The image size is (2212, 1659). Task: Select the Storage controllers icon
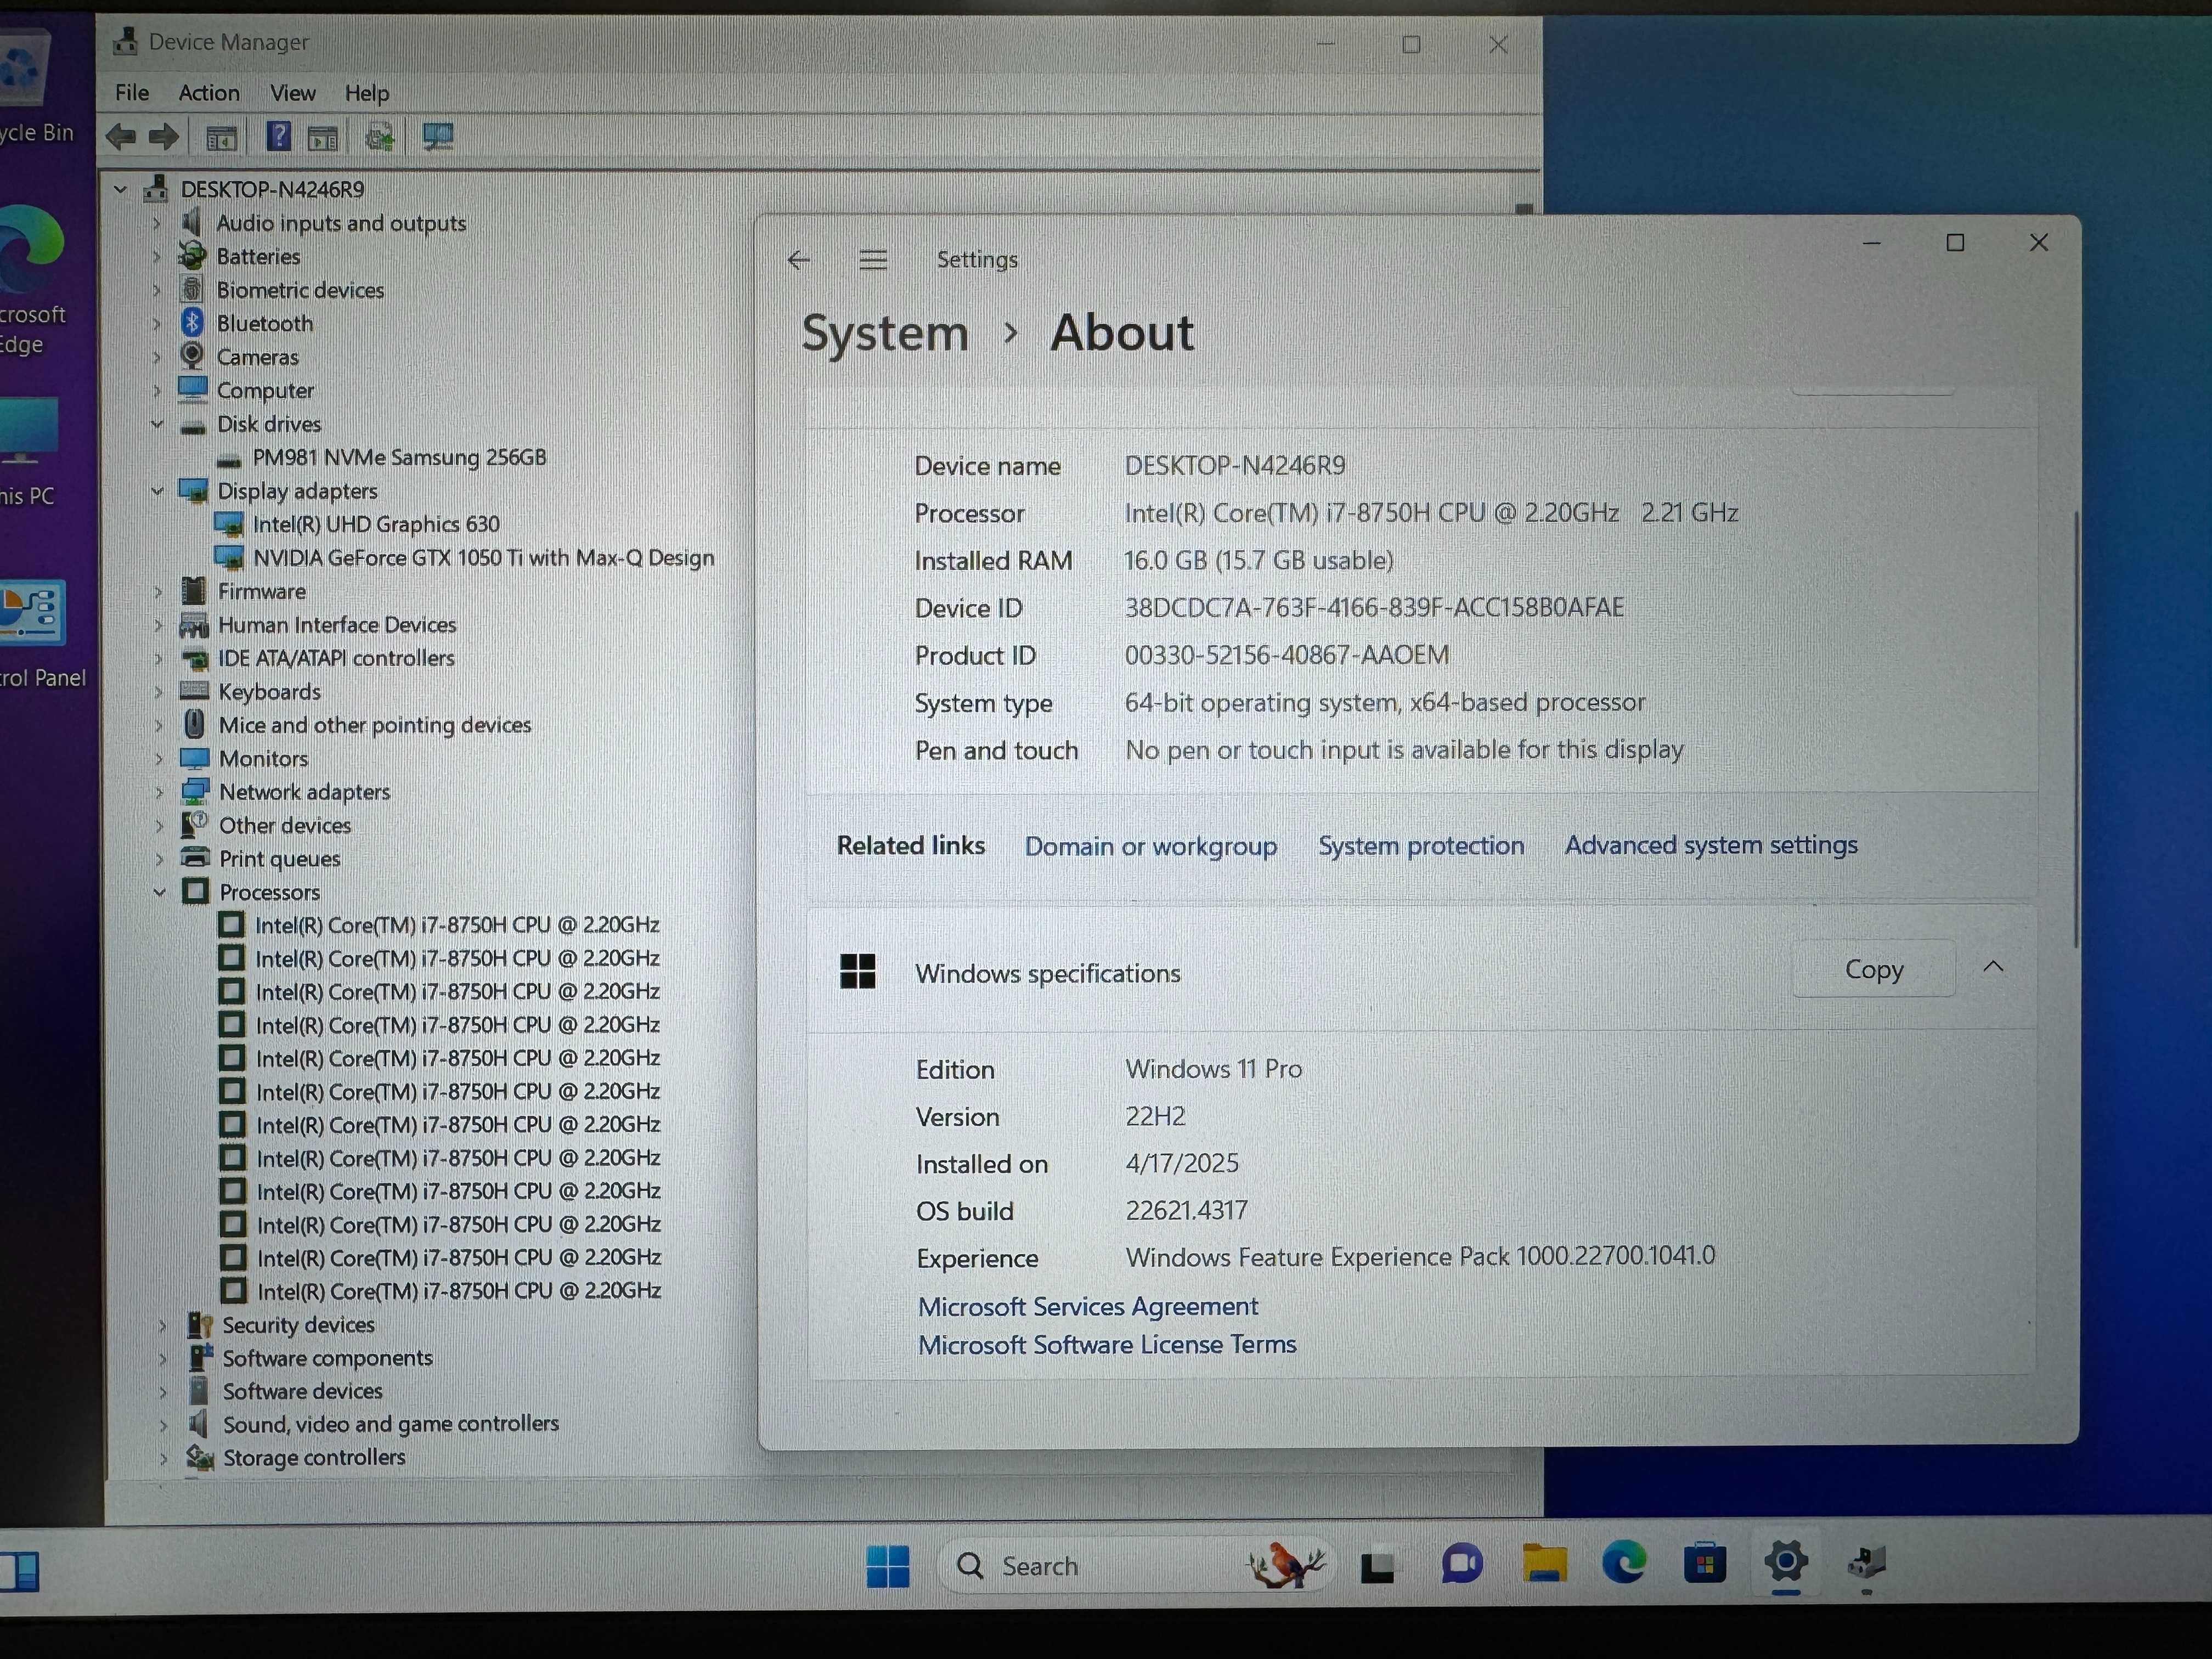click(x=199, y=1458)
